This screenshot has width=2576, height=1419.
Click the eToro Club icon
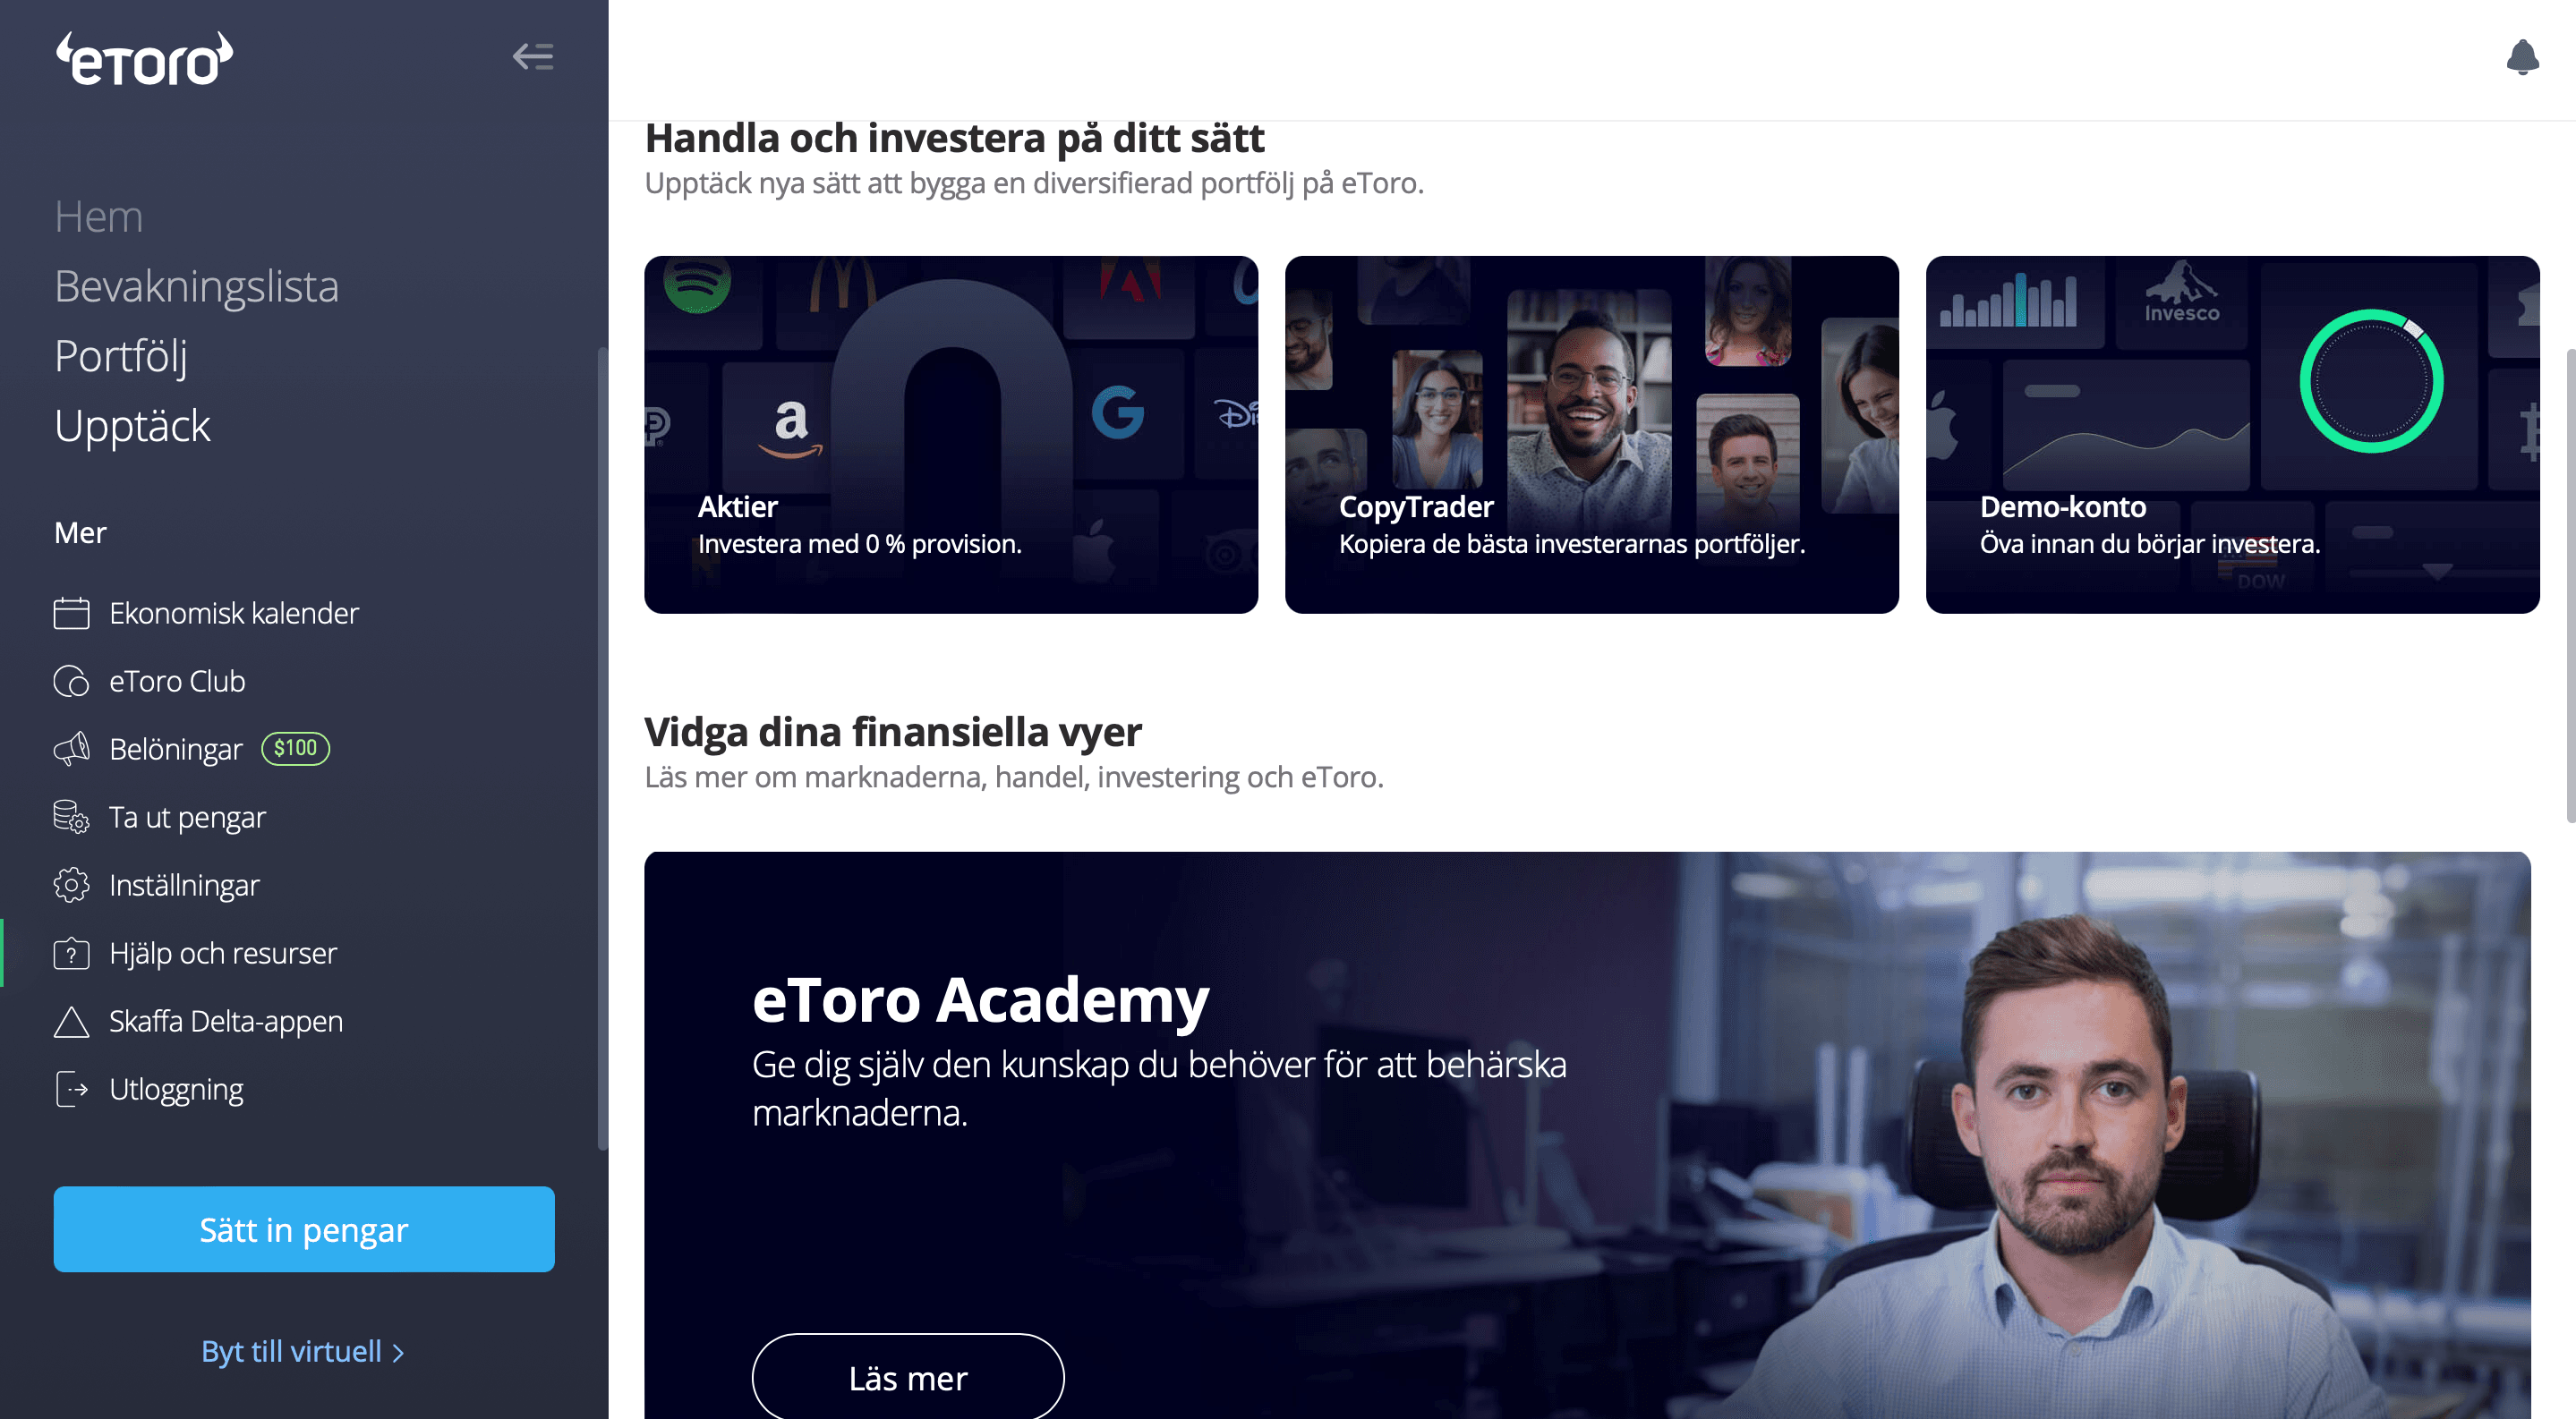[x=71, y=681]
